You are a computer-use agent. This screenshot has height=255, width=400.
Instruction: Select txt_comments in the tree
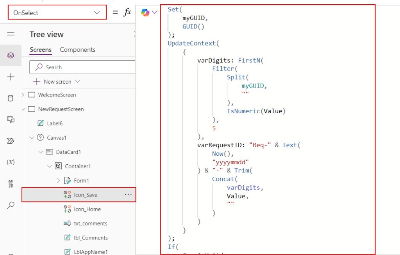click(x=91, y=223)
